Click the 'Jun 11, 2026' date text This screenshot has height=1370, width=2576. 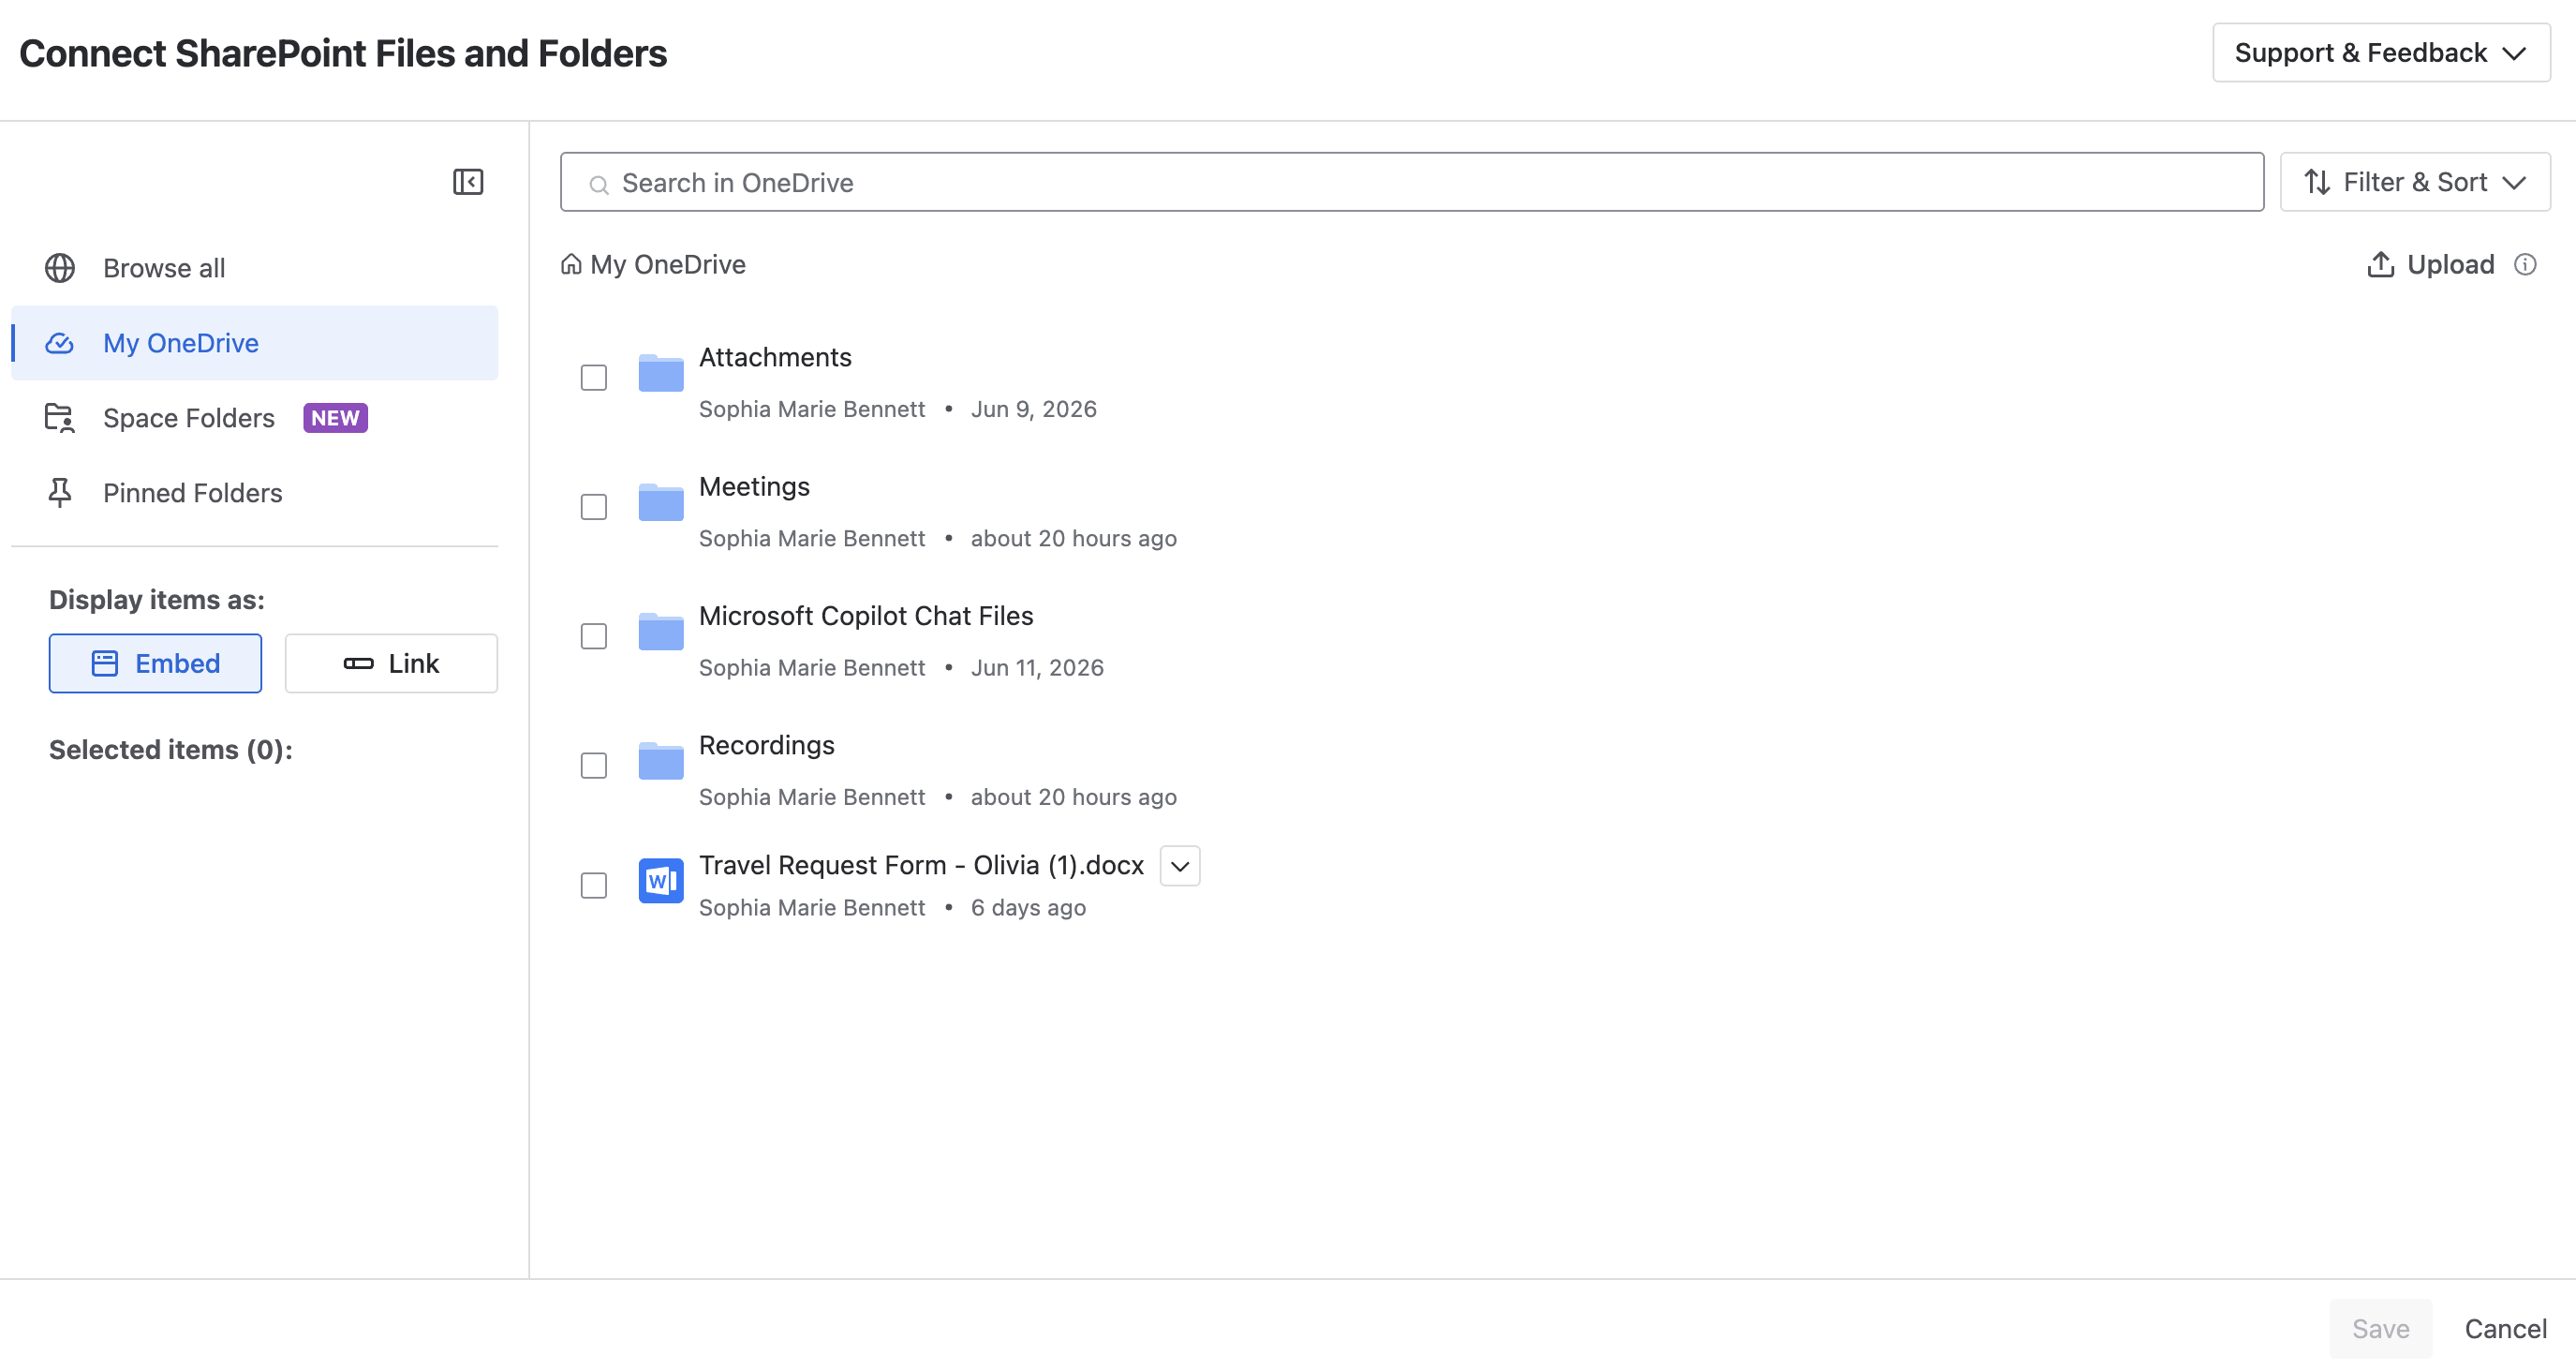click(x=1037, y=668)
